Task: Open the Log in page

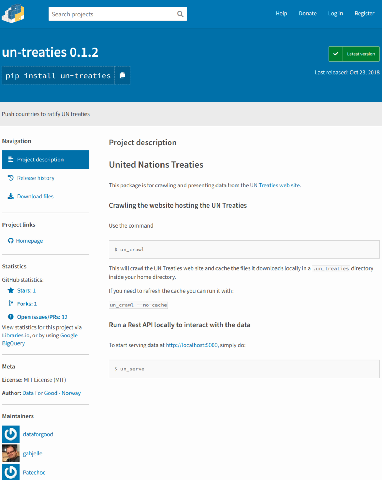Action: 335,14
